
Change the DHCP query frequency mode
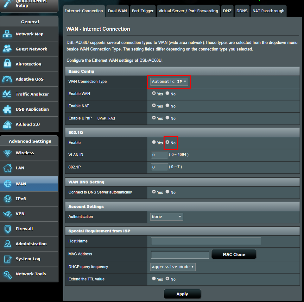tap(173, 267)
